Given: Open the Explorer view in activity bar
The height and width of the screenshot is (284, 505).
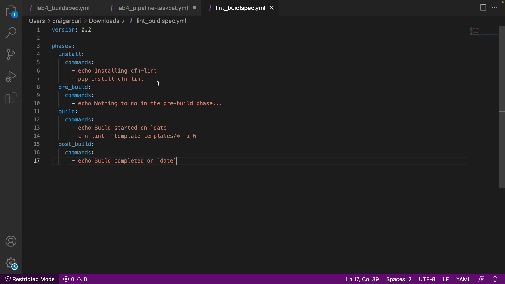Looking at the screenshot, I should pos(11,11).
